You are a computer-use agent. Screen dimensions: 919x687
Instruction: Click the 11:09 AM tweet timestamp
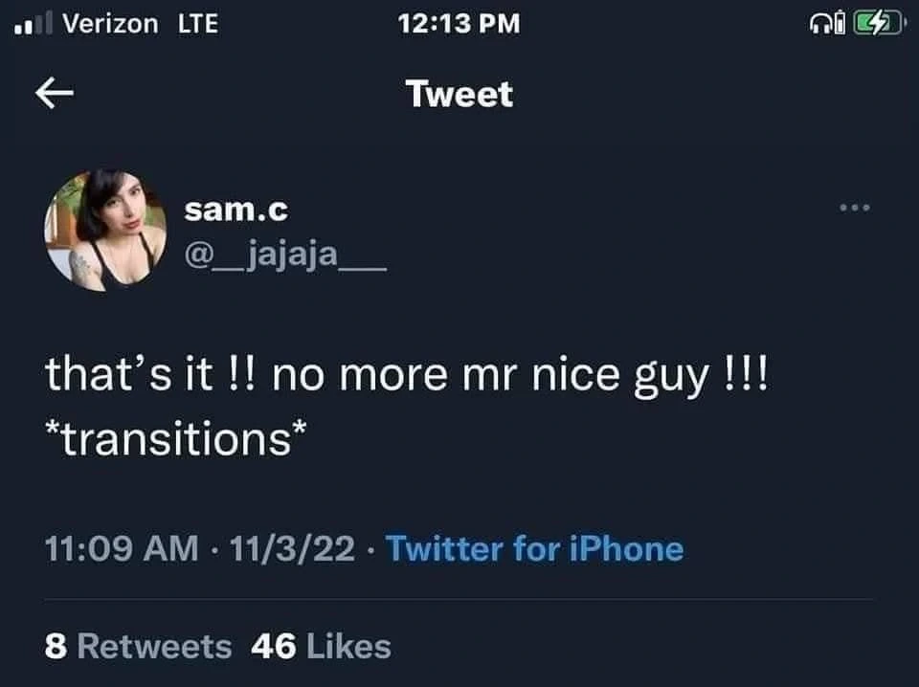tap(123, 549)
